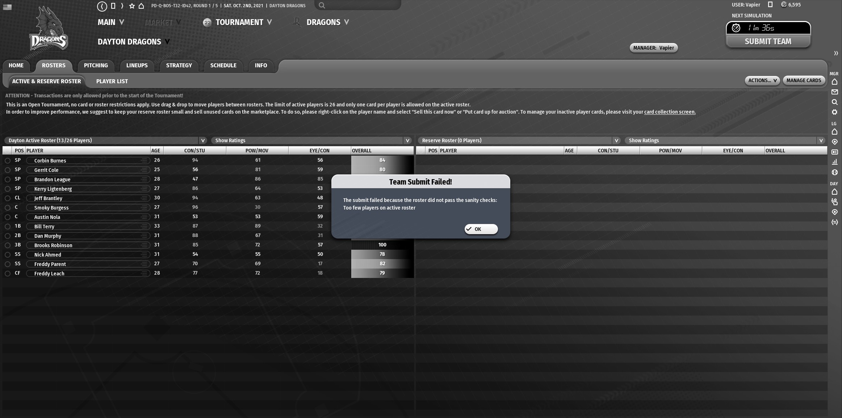Select the radio button for Corbin Burnes
This screenshot has width=842, height=418.
pos(8,160)
